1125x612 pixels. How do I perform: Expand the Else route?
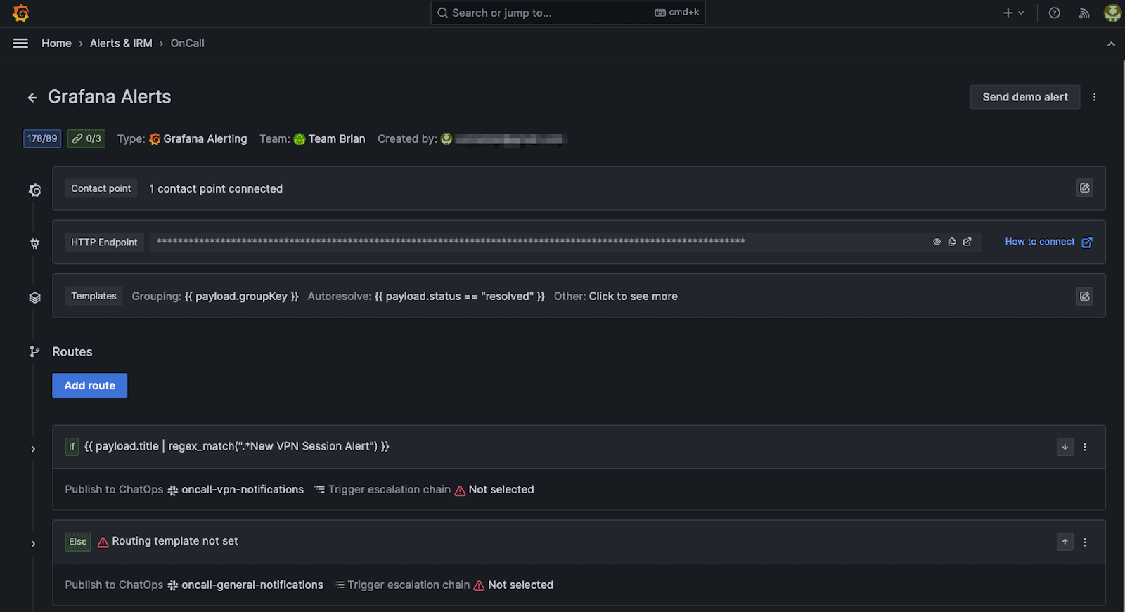[33, 544]
